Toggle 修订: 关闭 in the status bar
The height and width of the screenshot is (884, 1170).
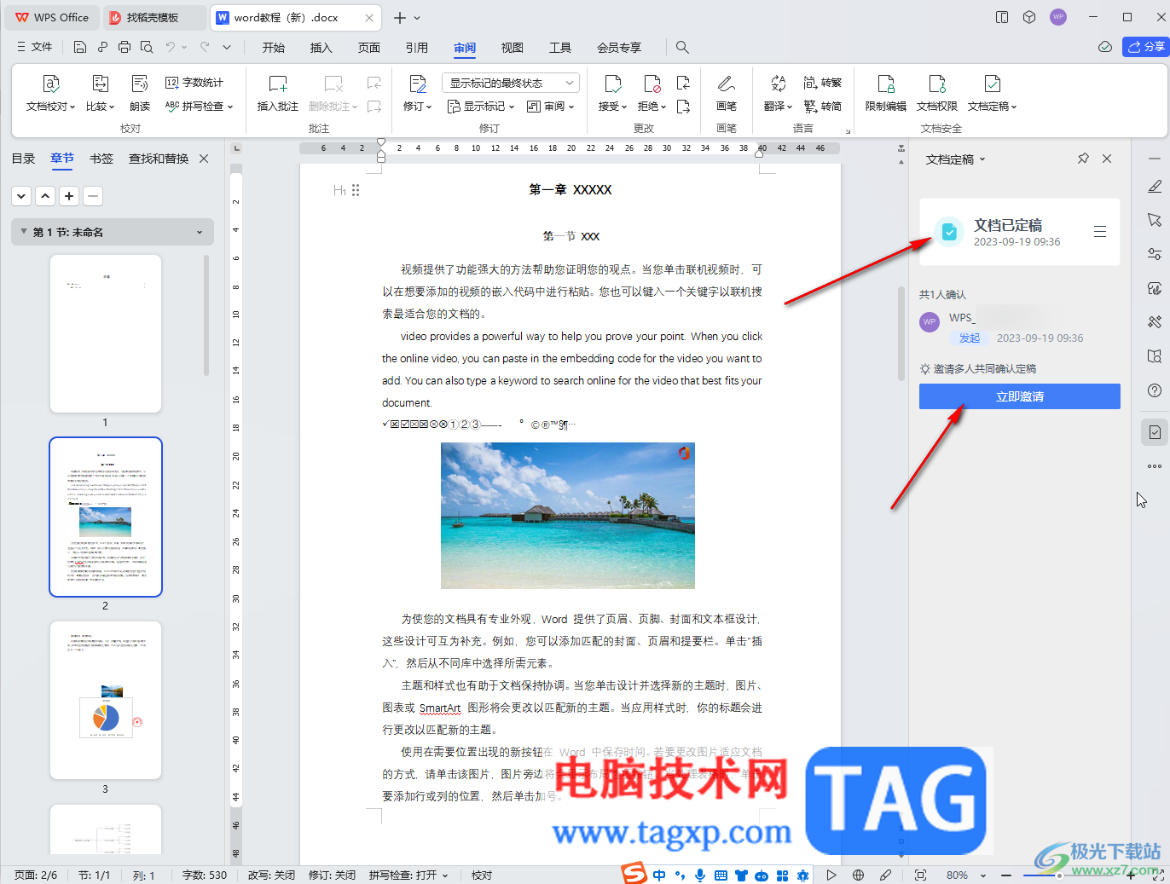[x=332, y=875]
